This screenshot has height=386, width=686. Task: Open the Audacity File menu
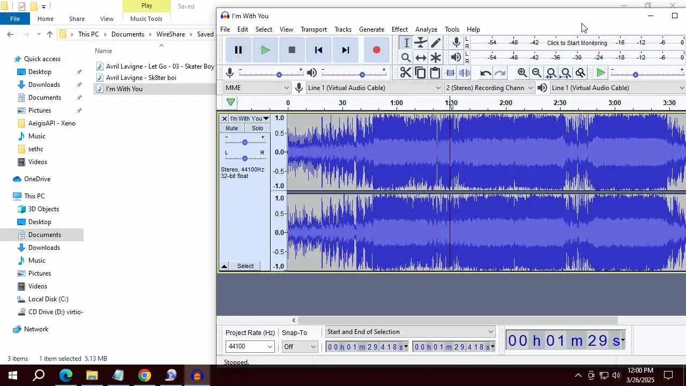pos(225,29)
